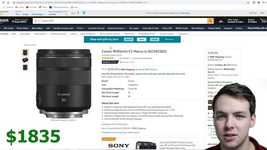
Task: Expand the Account & Lists menu
Action: click(236, 21)
